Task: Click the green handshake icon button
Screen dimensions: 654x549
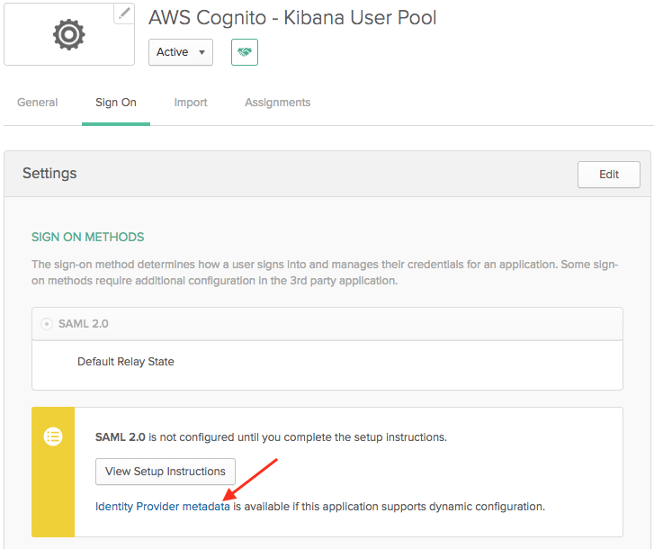Action: coord(245,52)
